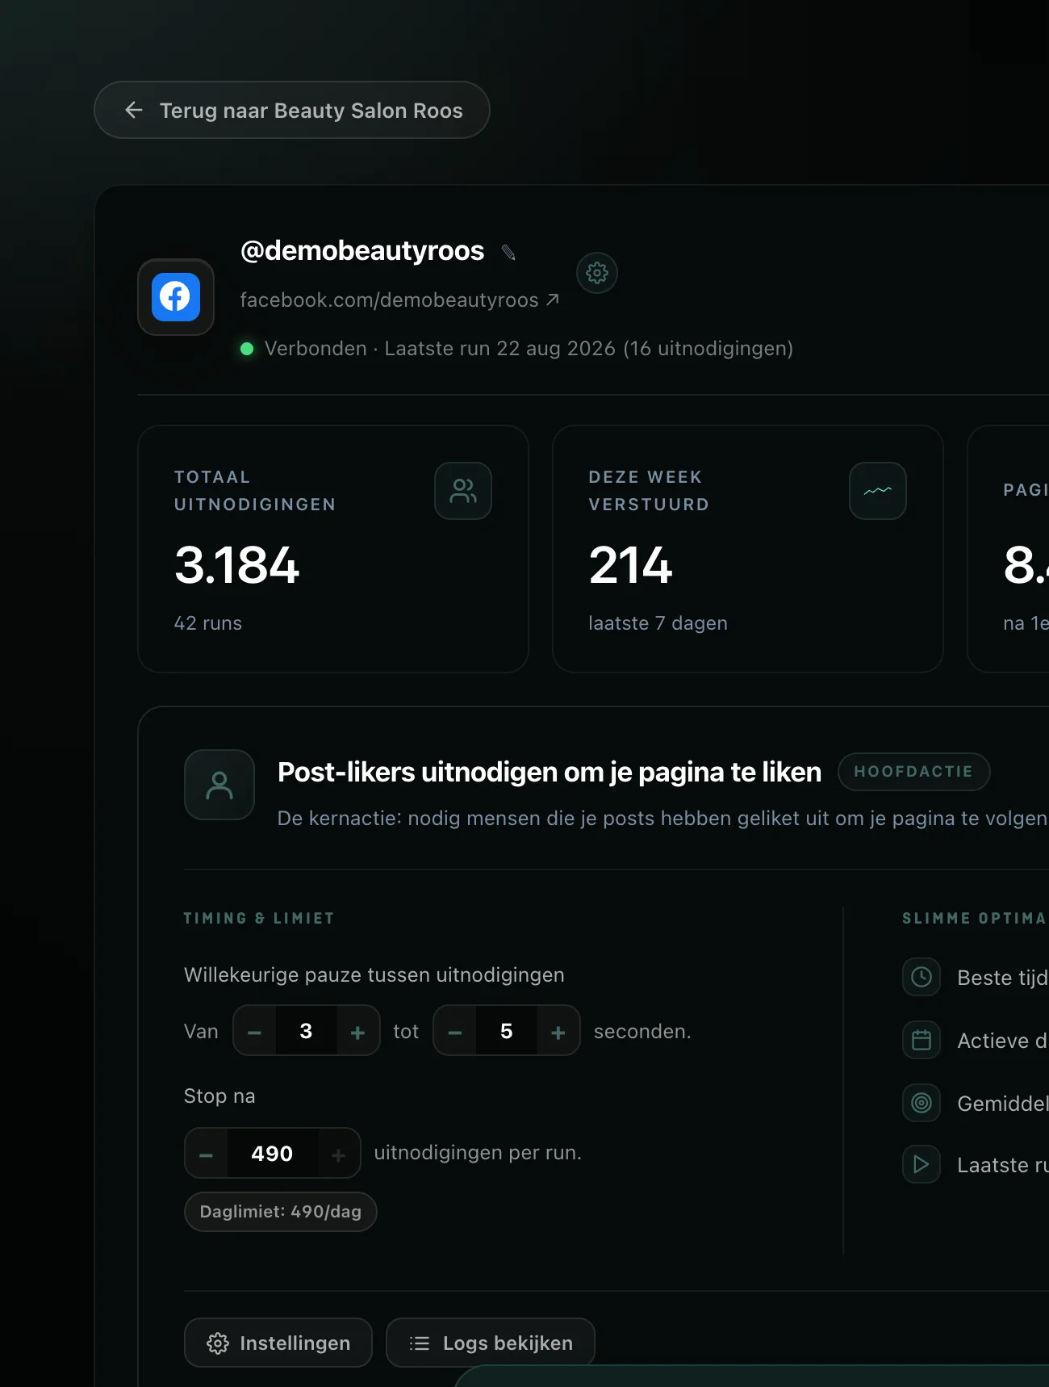Click the tot value field showing 5
Viewport: 1049px width, 1387px height.
point(507,1031)
